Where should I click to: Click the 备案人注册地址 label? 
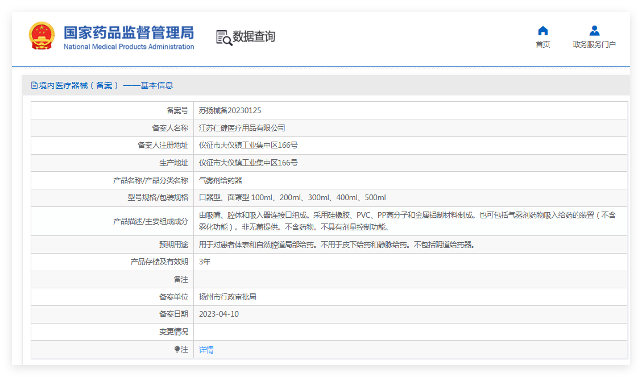163,146
